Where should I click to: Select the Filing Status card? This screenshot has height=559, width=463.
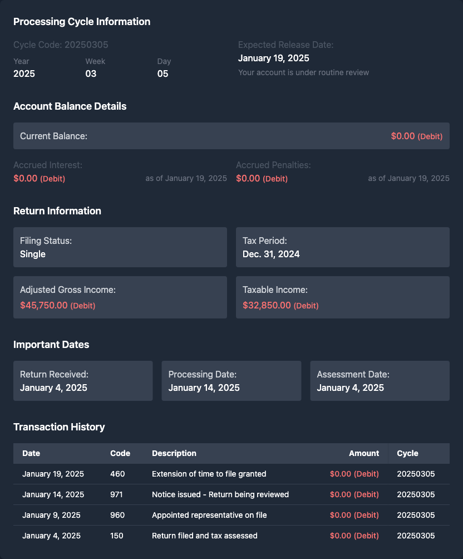[120, 247]
